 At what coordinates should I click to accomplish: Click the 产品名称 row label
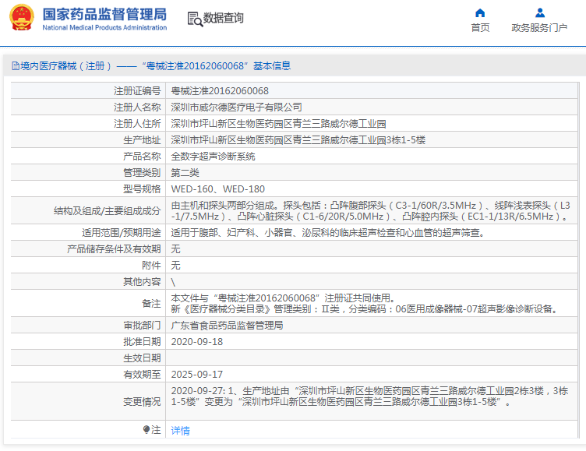[142, 157]
